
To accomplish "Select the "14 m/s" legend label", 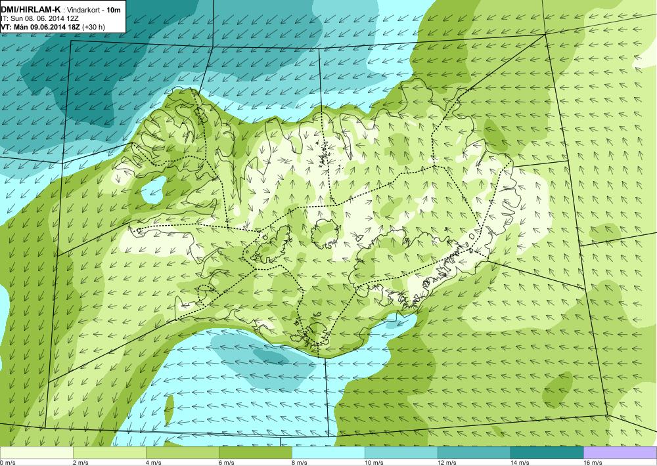I will pyautogui.click(x=520, y=463).
